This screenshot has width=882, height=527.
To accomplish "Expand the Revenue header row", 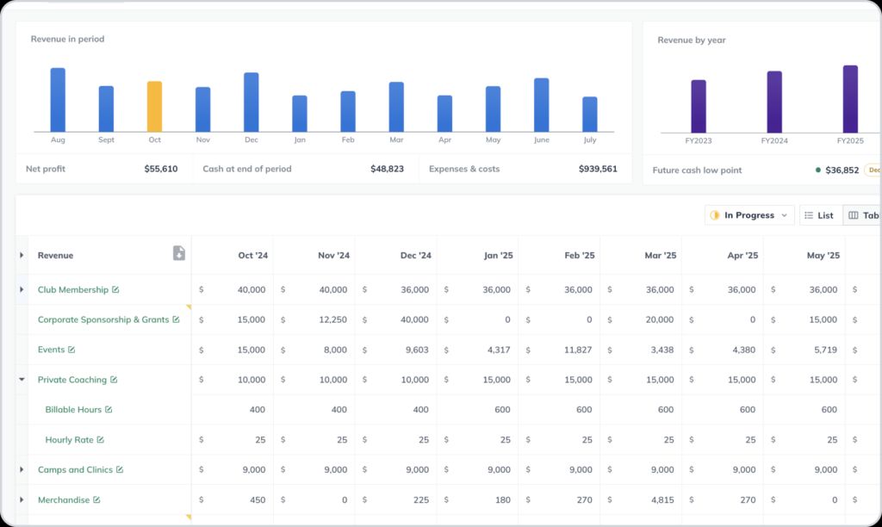I will tap(22, 255).
